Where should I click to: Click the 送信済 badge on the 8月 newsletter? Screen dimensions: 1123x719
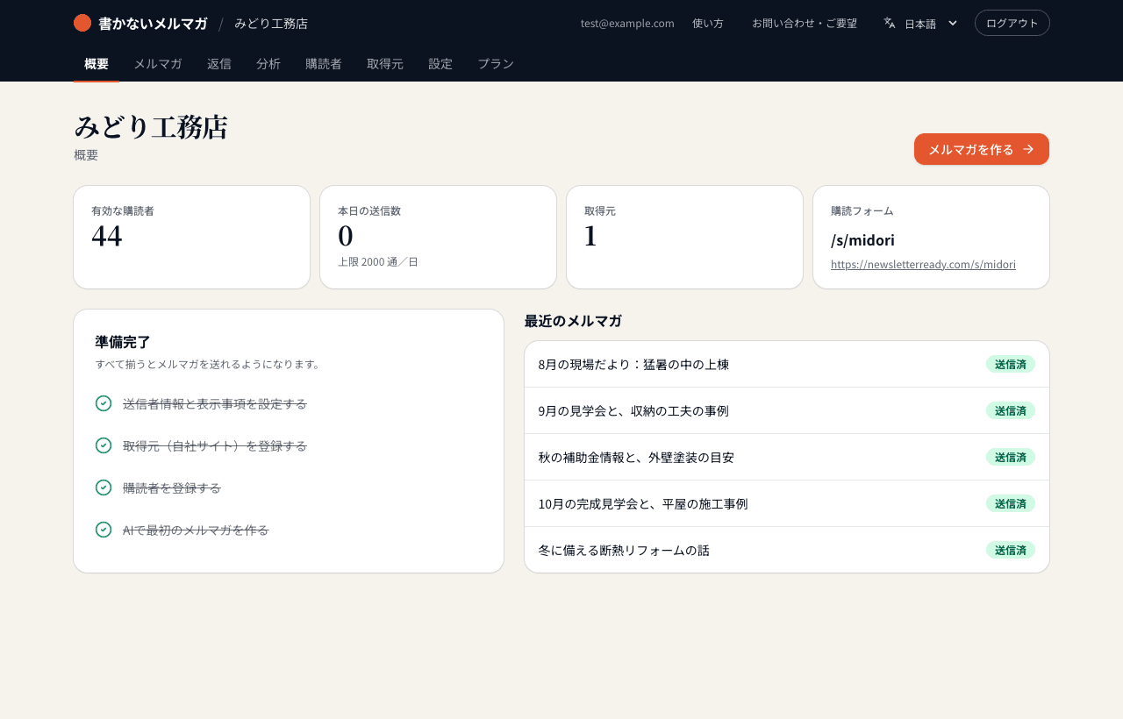pos(1011,364)
